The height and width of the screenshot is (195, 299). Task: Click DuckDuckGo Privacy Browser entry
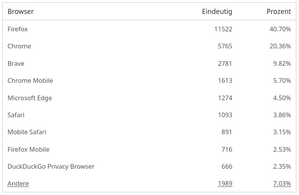[51, 166]
